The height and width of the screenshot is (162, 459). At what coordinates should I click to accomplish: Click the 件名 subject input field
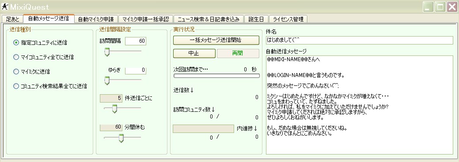click(359, 40)
